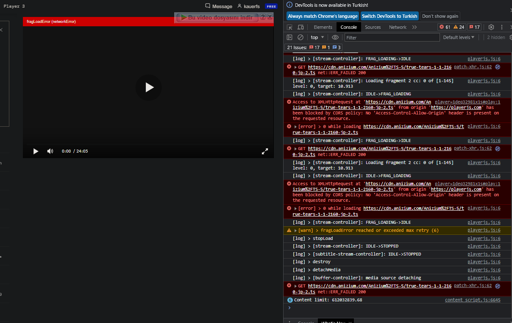Screen dimensions: 512x323
Task: Click the info icon in DevTools language notice
Action: click(289, 5)
